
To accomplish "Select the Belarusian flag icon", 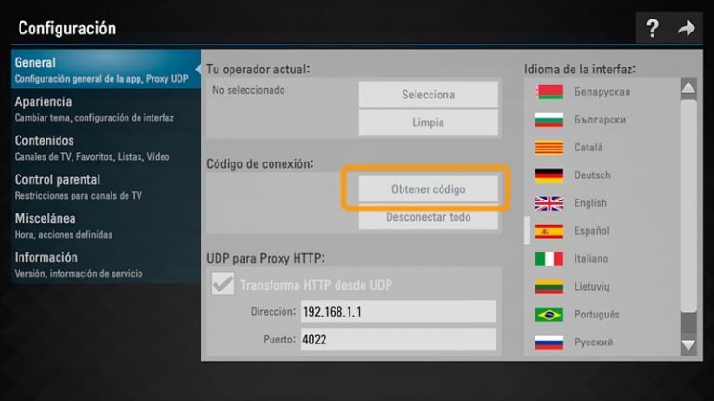I will tap(549, 92).
